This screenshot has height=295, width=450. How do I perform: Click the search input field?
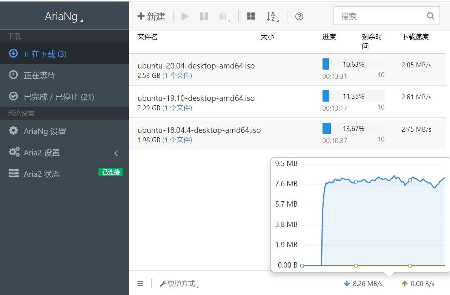[x=380, y=16]
